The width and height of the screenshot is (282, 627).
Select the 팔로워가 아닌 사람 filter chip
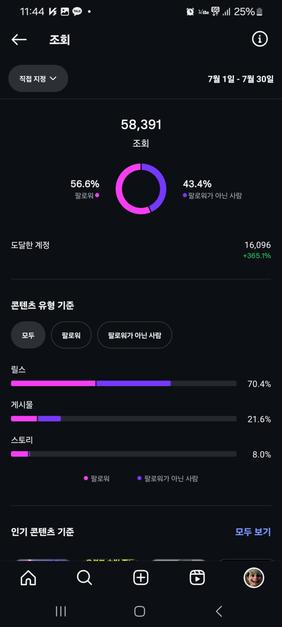click(x=134, y=335)
